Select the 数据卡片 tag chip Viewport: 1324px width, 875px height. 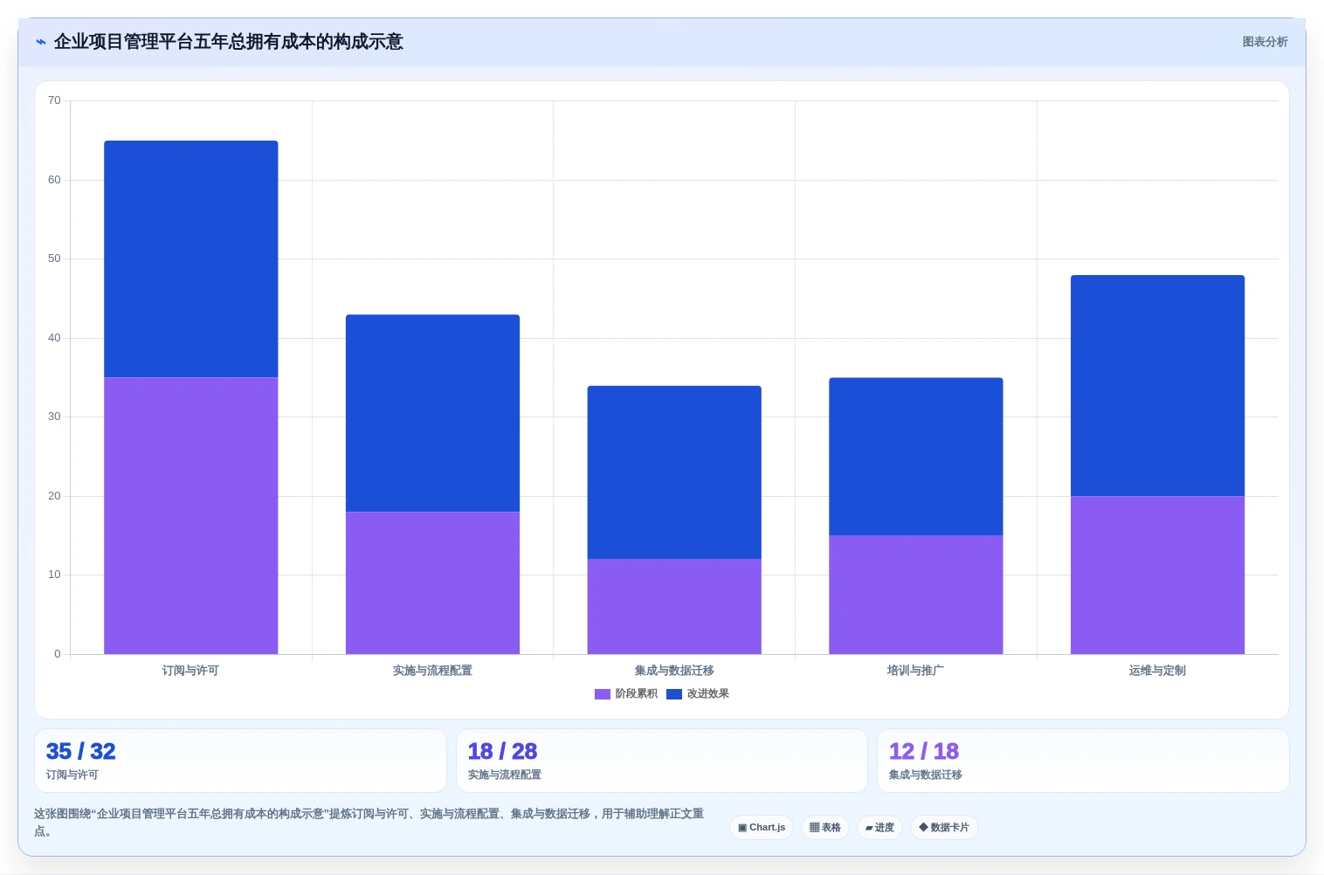[944, 828]
